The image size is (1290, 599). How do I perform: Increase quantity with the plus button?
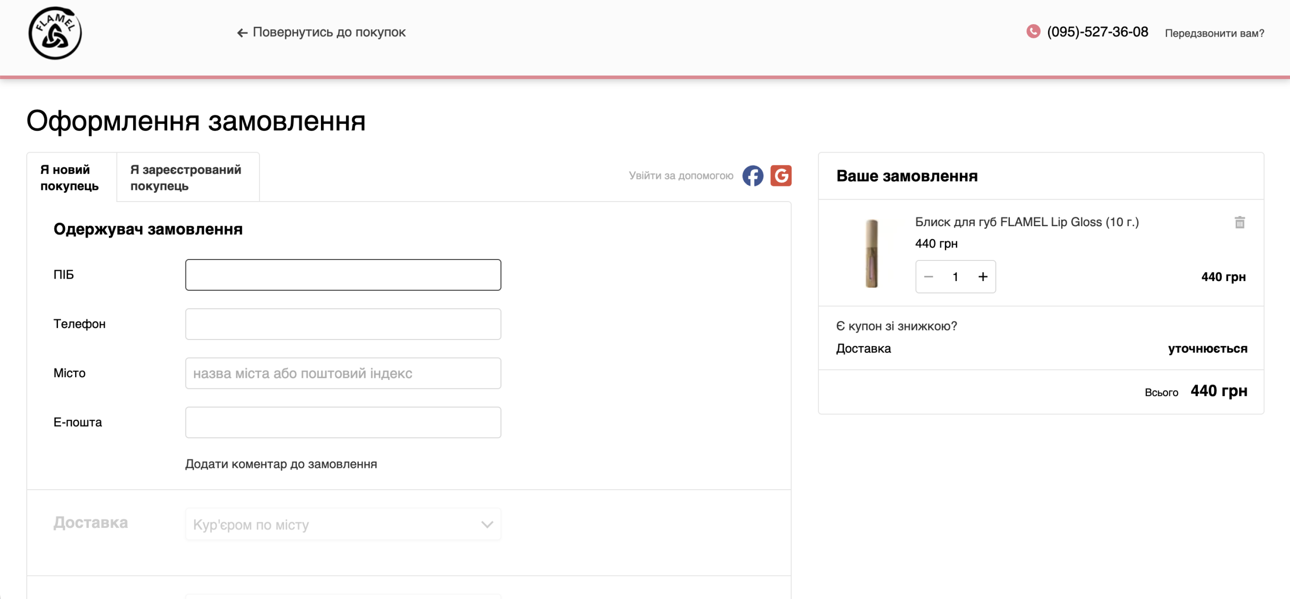point(983,277)
